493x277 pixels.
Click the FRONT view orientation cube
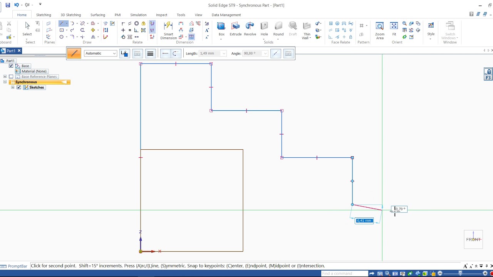coord(473,239)
